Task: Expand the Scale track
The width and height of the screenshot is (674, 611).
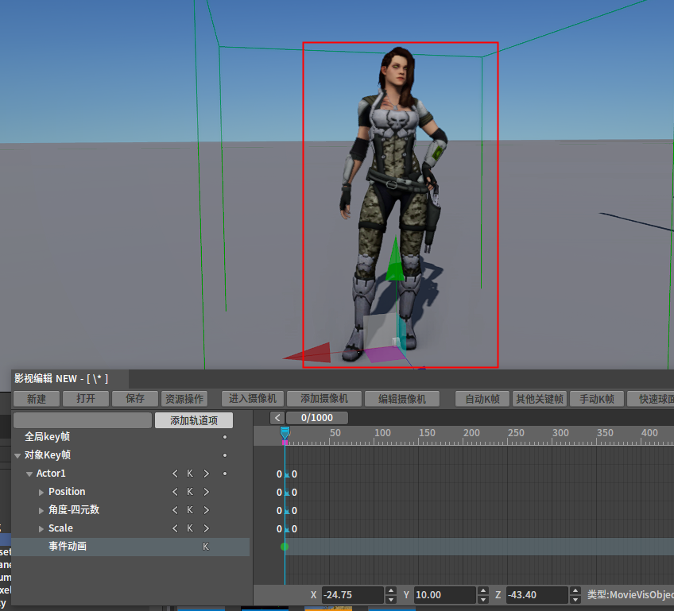Action: (41, 528)
